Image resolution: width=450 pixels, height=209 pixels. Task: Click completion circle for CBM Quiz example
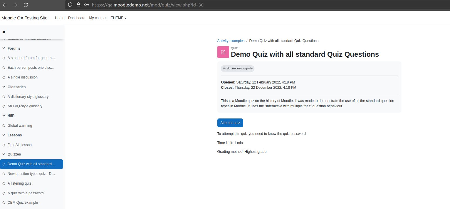pos(4,203)
